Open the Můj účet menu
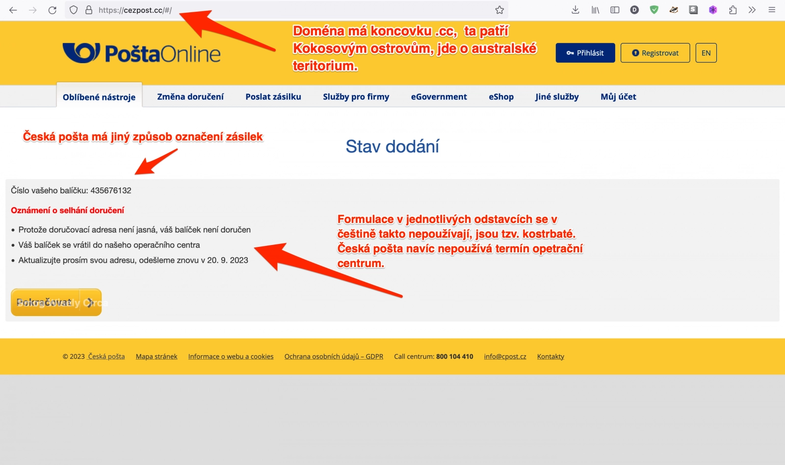This screenshot has height=465, width=785. pyautogui.click(x=618, y=97)
